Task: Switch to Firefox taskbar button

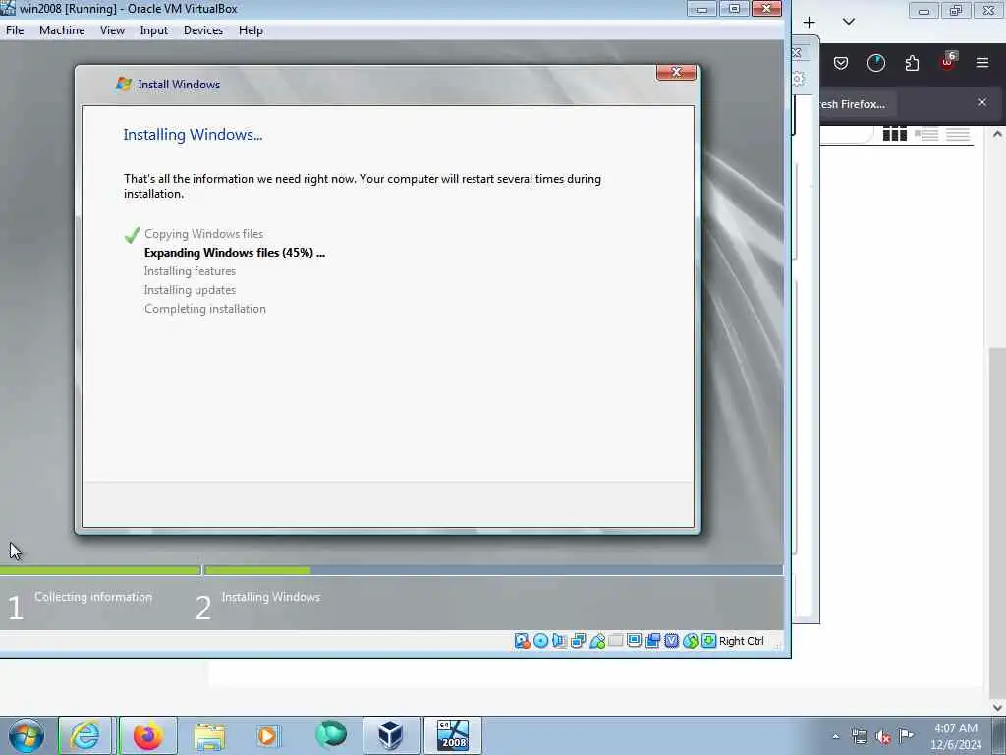Action: pos(148,735)
